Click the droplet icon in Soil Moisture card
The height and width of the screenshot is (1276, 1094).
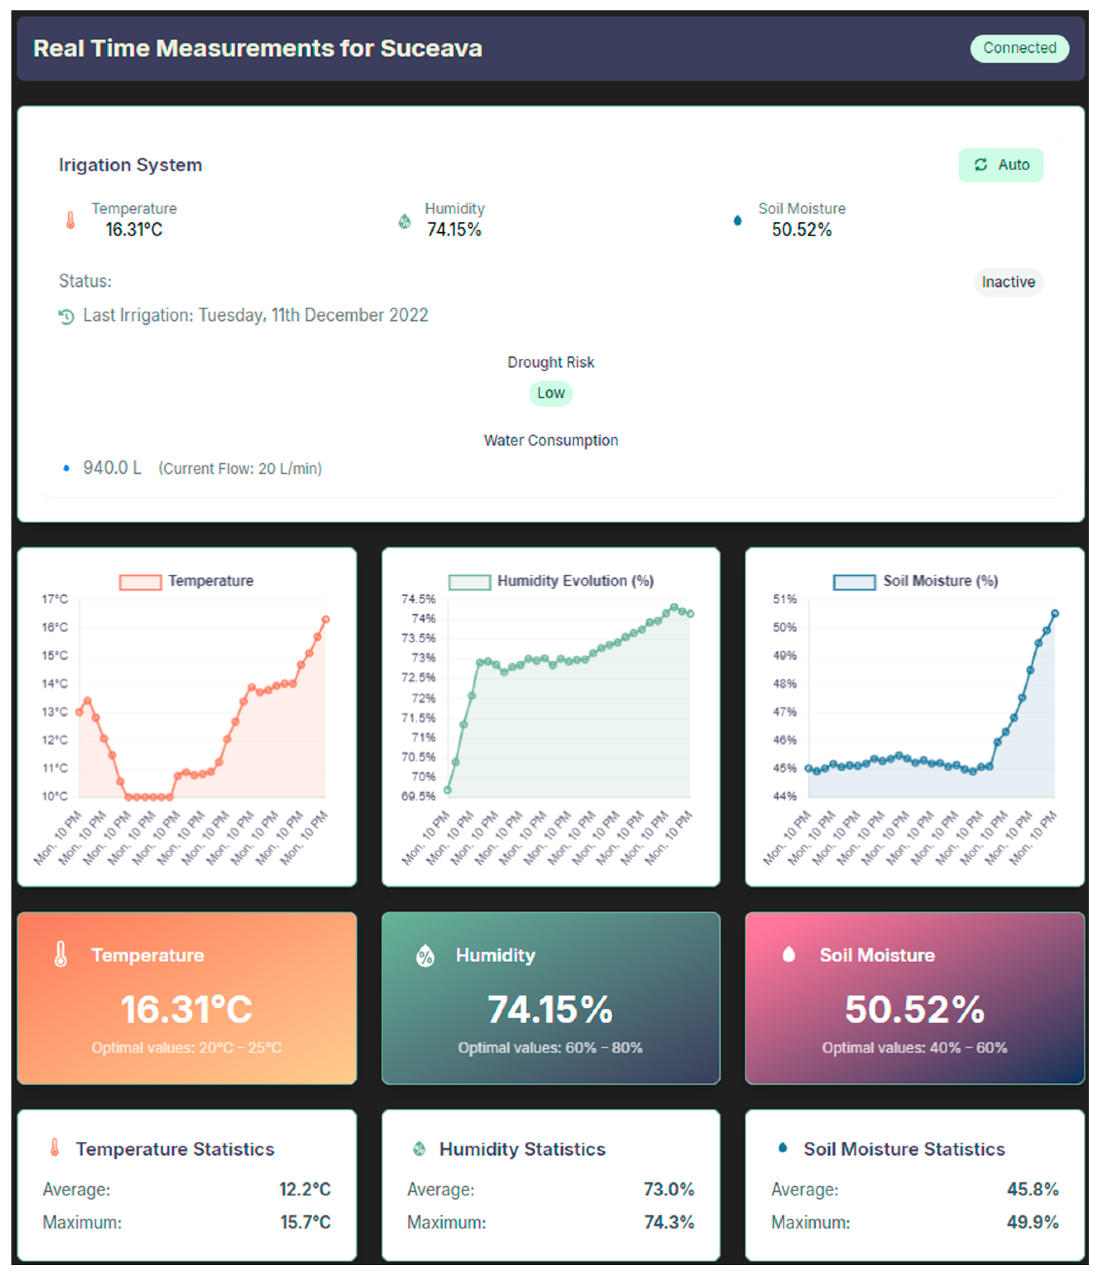click(x=789, y=954)
